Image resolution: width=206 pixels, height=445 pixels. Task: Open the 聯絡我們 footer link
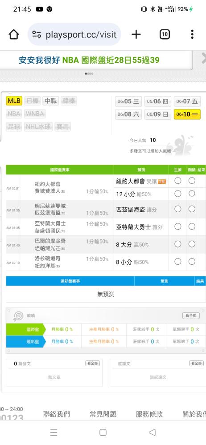(57, 414)
